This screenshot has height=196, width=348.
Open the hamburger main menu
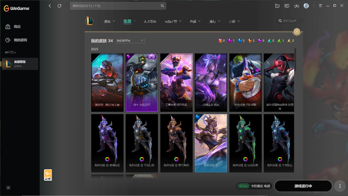point(321,6)
